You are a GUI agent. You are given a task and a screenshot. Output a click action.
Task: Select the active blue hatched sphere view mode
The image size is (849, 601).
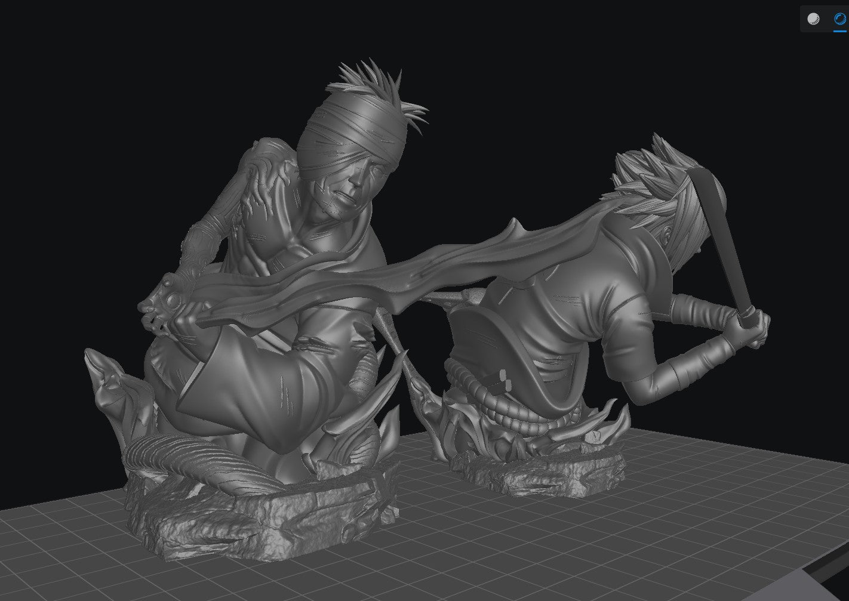(840, 19)
